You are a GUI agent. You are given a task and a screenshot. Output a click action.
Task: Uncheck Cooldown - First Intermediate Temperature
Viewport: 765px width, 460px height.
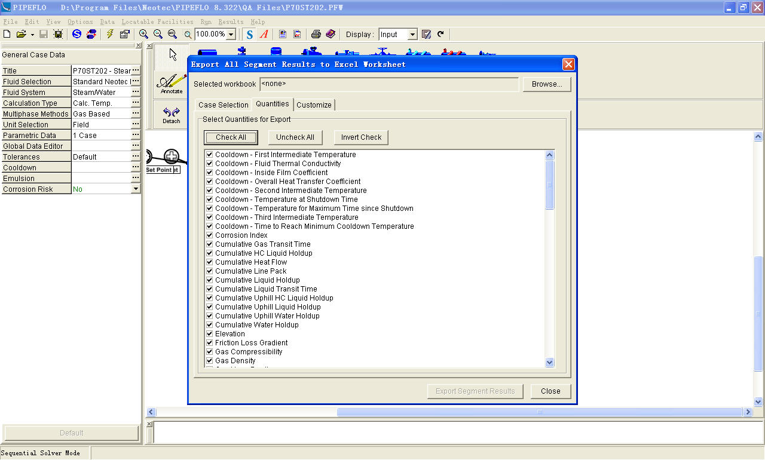[x=210, y=154]
